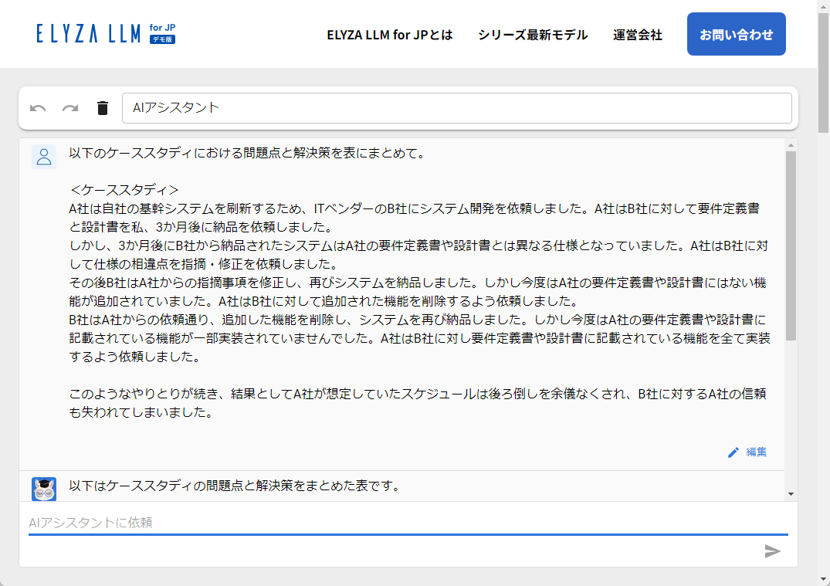830x586 pixels.
Task: Click the redo icon in the toolbar
Action: coord(70,108)
